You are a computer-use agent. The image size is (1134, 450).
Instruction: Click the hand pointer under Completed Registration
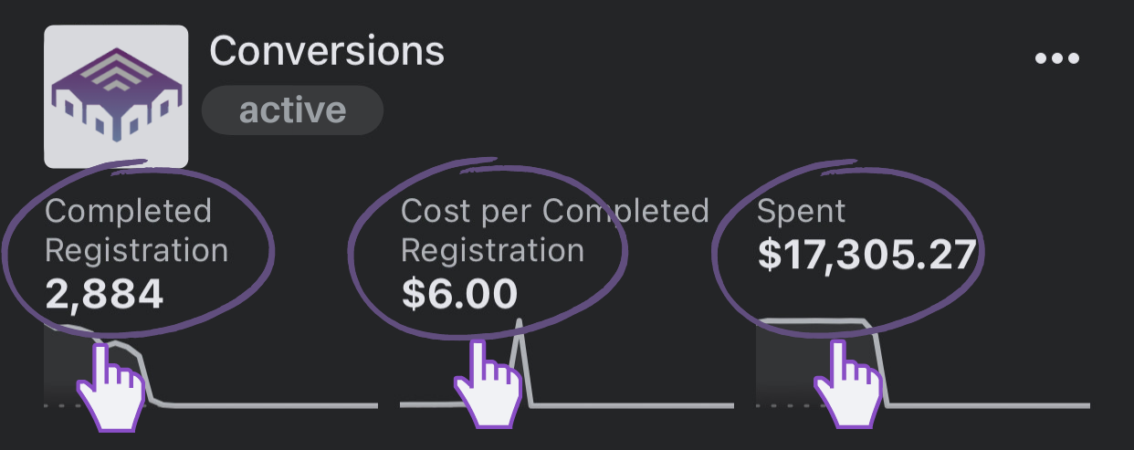[x=110, y=384]
